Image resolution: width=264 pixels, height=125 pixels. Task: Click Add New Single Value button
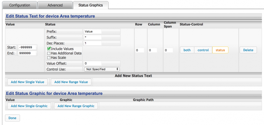click(x=27, y=82)
